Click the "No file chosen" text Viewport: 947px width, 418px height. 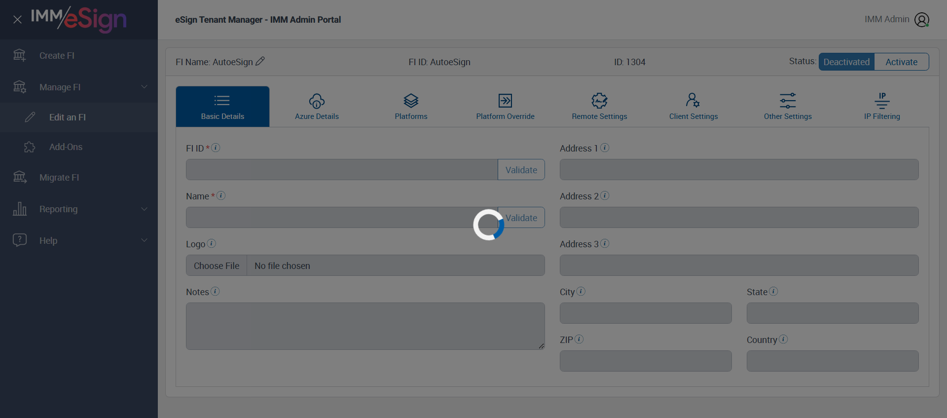pyautogui.click(x=282, y=266)
